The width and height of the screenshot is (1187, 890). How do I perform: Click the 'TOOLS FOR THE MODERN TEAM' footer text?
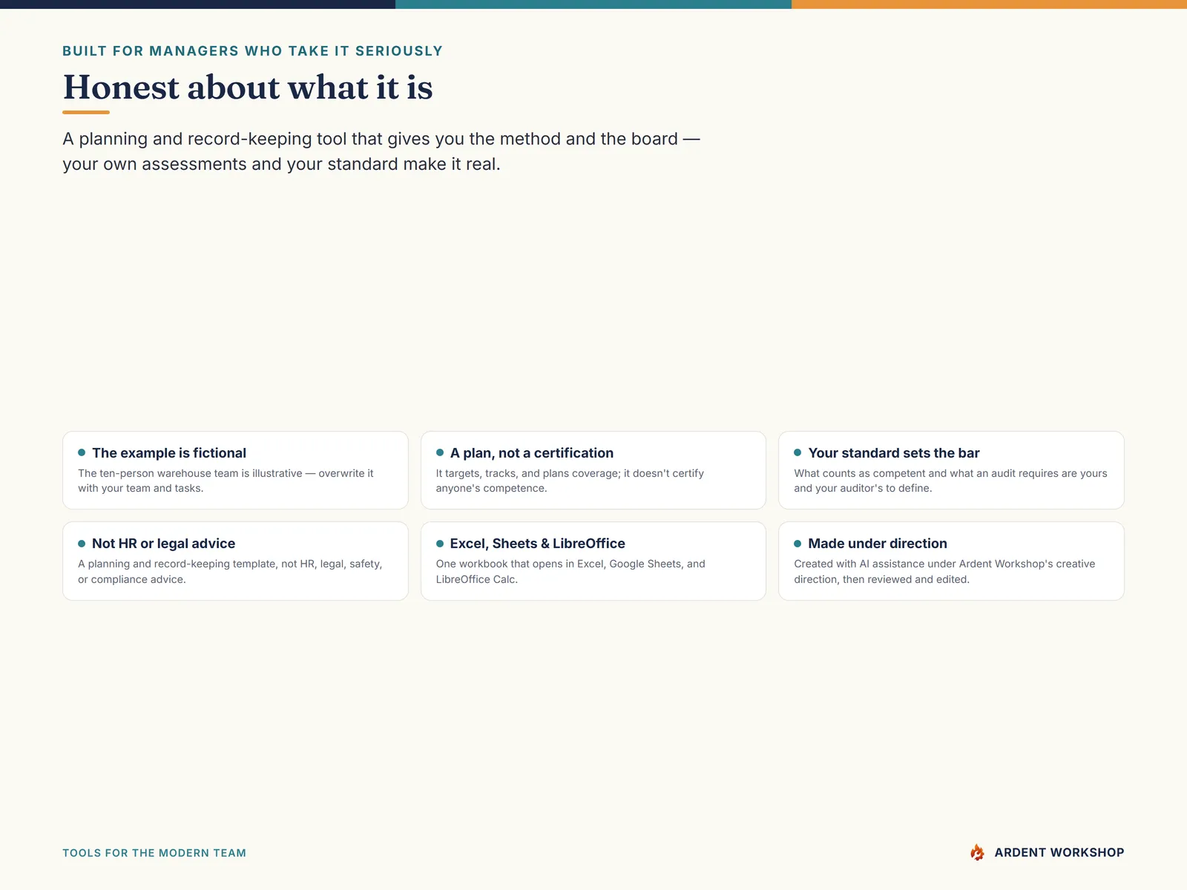click(x=154, y=853)
